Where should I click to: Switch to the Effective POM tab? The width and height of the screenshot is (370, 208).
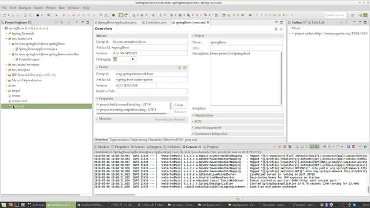pyautogui.click(x=173, y=140)
